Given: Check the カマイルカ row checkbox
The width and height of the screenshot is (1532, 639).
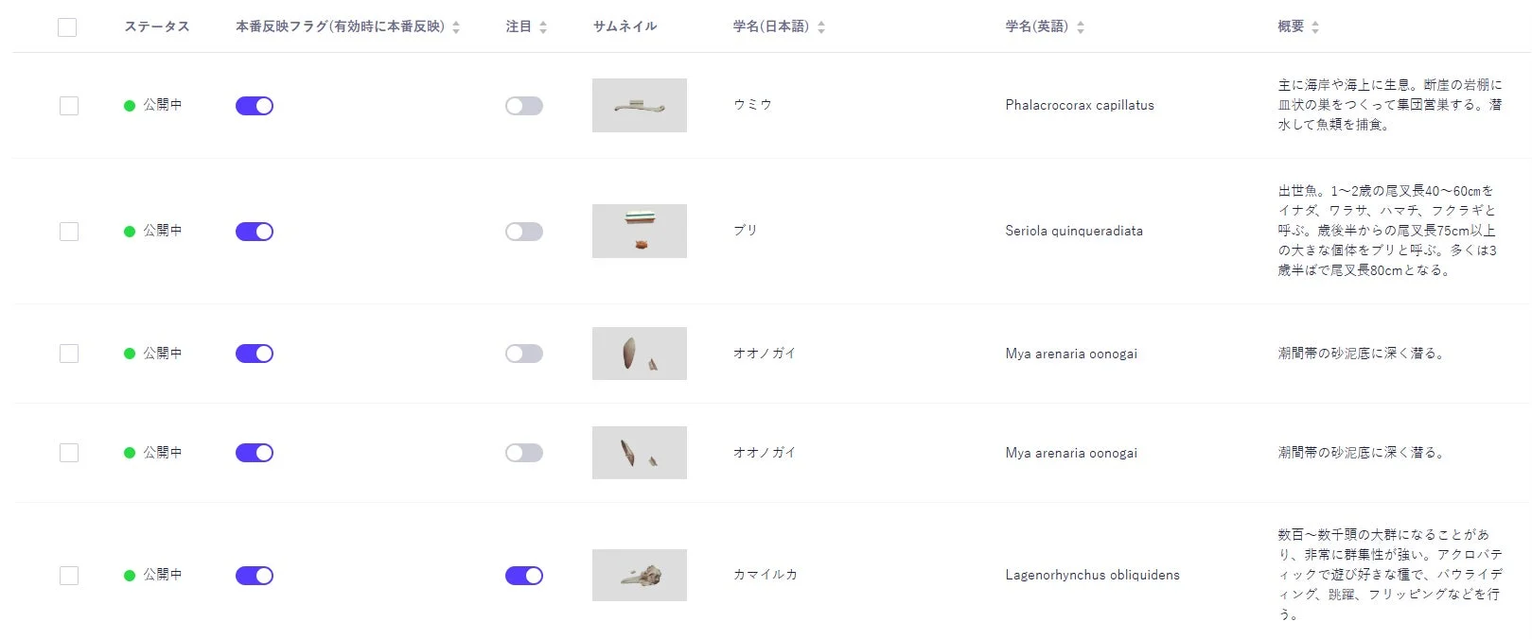Looking at the screenshot, I should (x=67, y=575).
